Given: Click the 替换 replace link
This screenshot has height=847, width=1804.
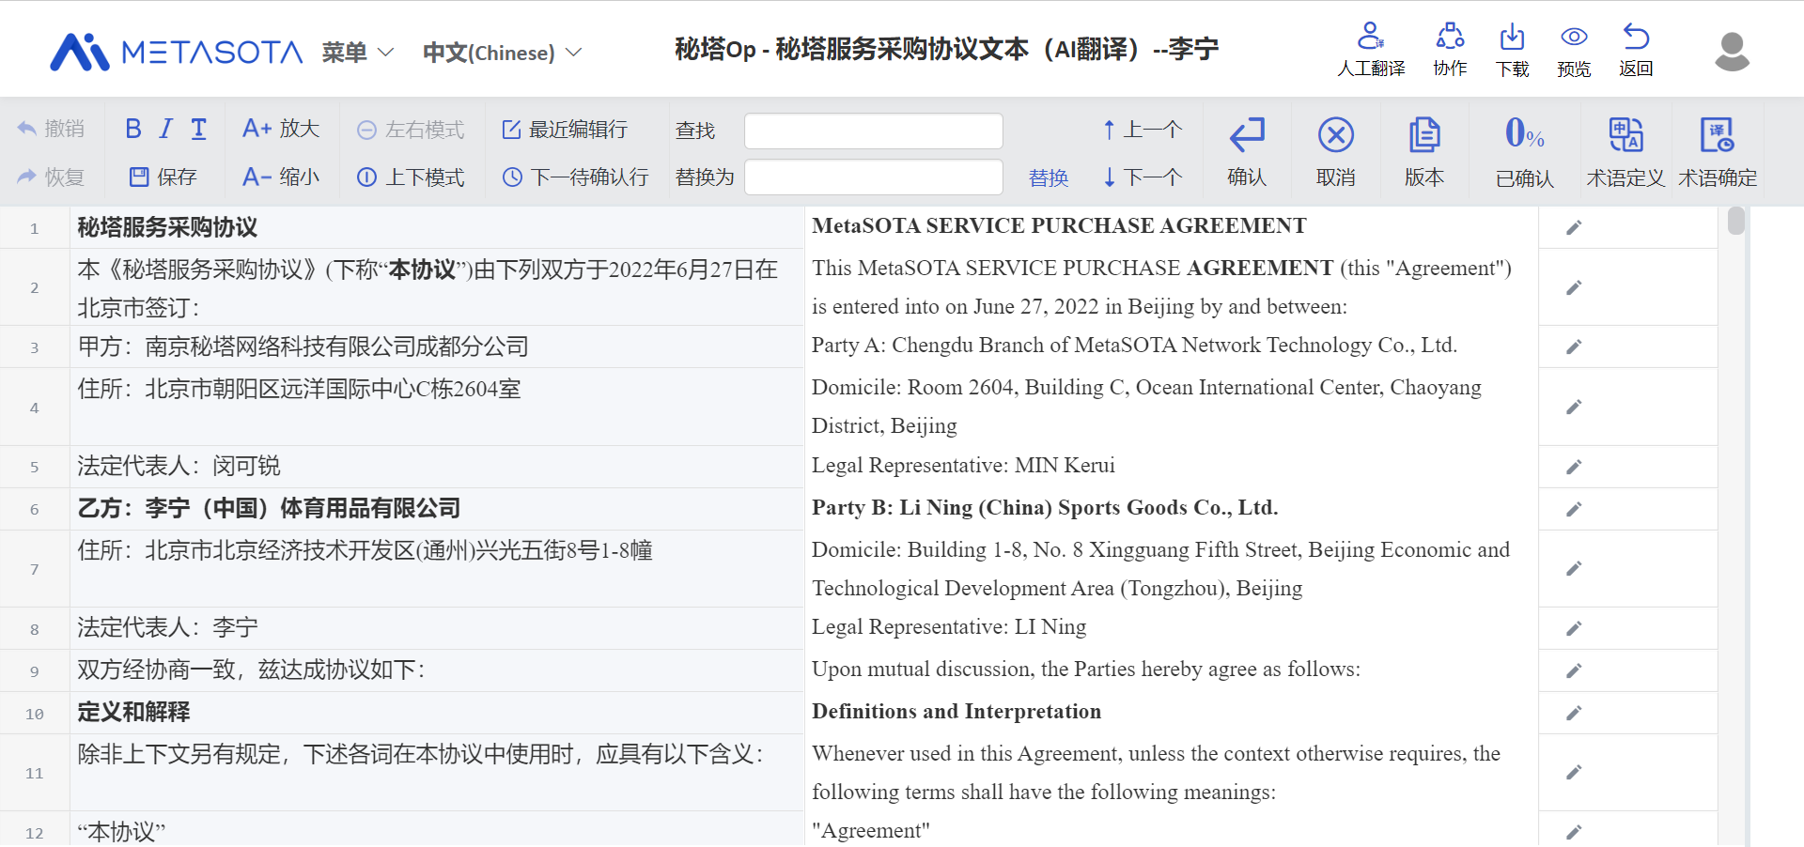Looking at the screenshot, I should 1049,177.
